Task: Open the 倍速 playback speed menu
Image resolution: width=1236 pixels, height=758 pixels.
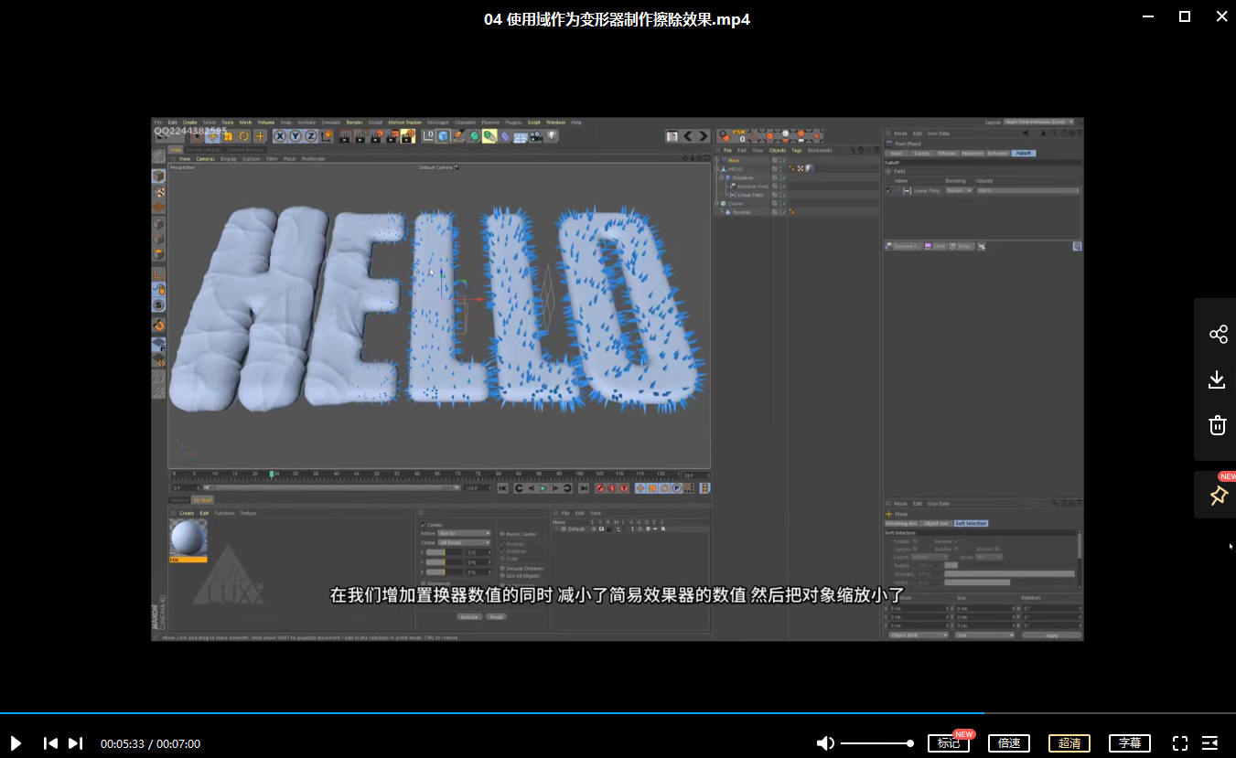Action: tap(1009, 743)
